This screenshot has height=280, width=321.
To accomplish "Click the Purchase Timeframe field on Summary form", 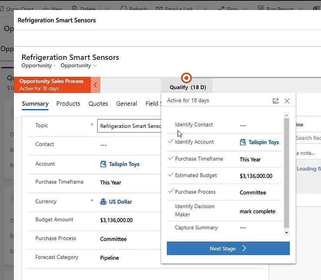I will (111, 182).
